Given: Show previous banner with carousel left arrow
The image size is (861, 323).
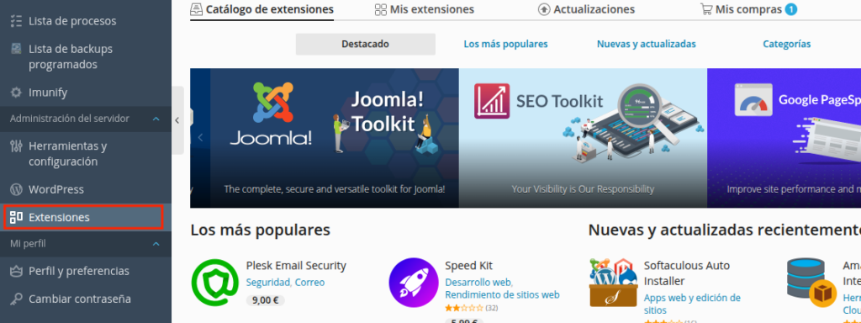Looking at the screenshot, I should click(x=200, y=137).
